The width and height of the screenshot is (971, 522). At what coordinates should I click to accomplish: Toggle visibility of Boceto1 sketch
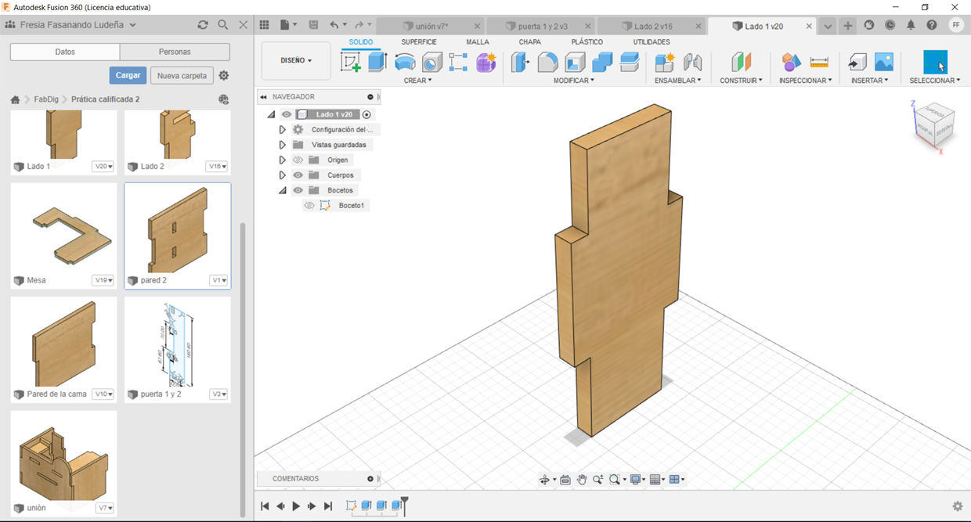309,206
